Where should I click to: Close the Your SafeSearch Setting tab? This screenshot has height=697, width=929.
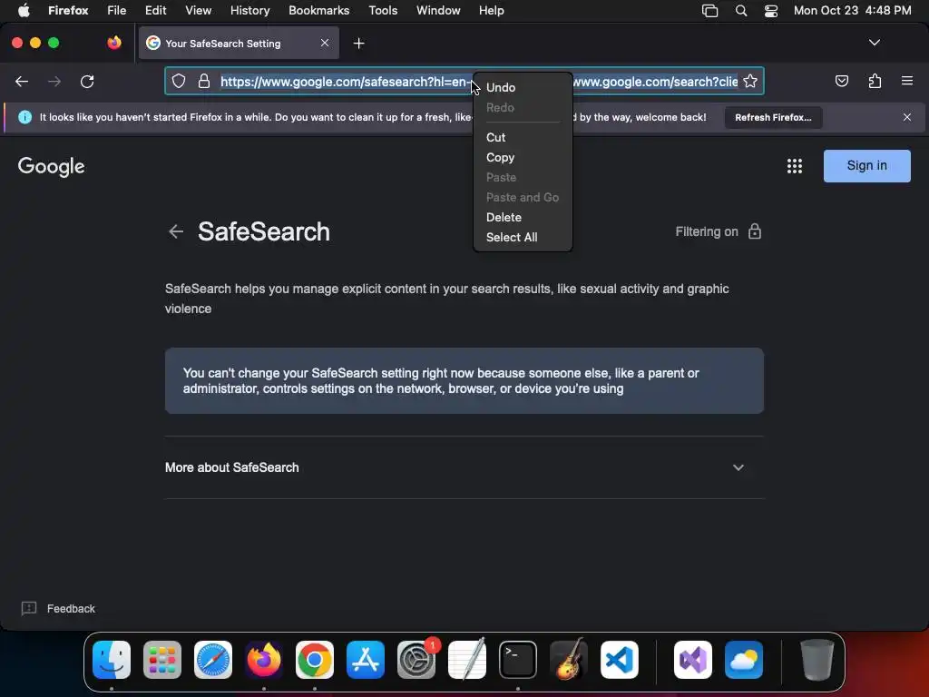tap(325, 43)
